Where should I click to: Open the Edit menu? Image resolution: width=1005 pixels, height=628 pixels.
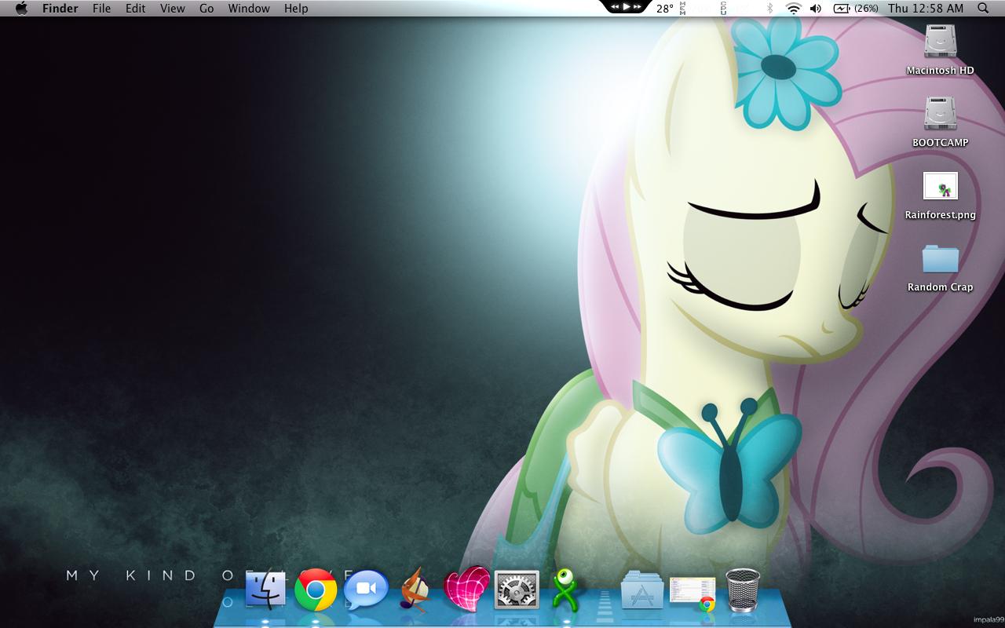tap(135, 9)
